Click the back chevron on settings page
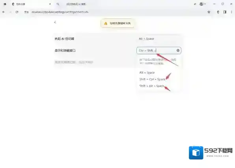 tap(55, 22)
